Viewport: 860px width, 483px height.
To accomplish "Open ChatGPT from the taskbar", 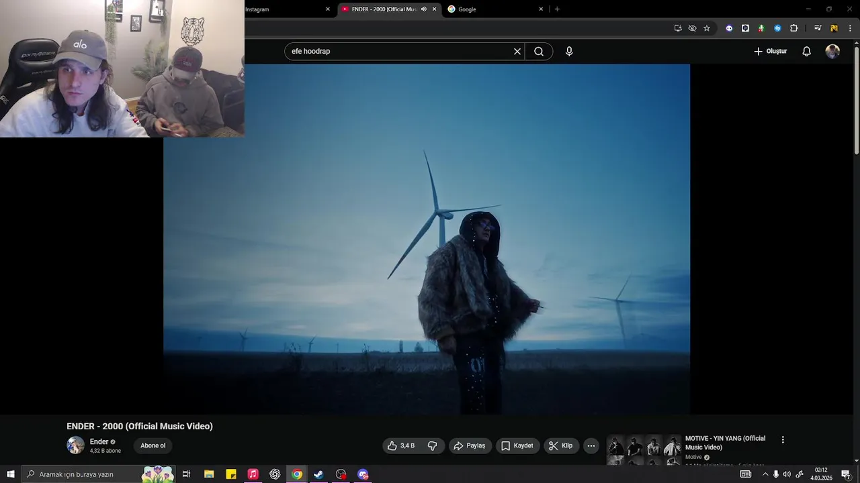I will [275, 474].
